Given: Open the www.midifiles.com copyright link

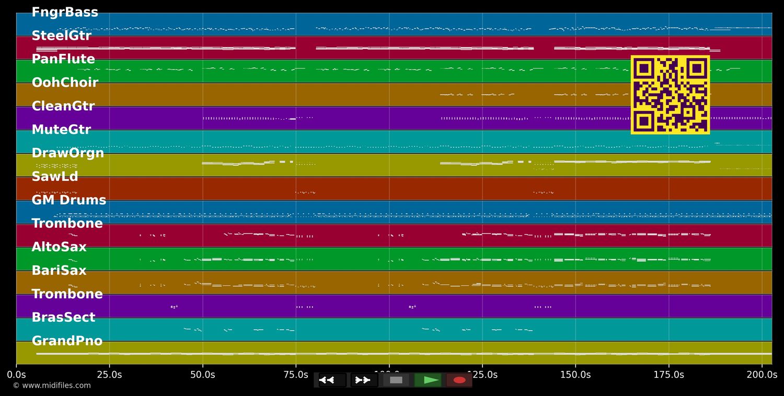Looking at the screenshot, I should point(52,386).
